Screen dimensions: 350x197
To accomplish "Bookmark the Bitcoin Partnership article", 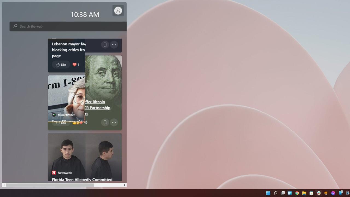I will pyautogui.click(x=105, y=122).
